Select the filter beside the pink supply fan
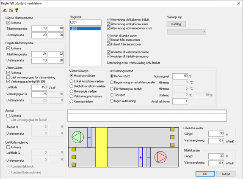 click(149, 157)
